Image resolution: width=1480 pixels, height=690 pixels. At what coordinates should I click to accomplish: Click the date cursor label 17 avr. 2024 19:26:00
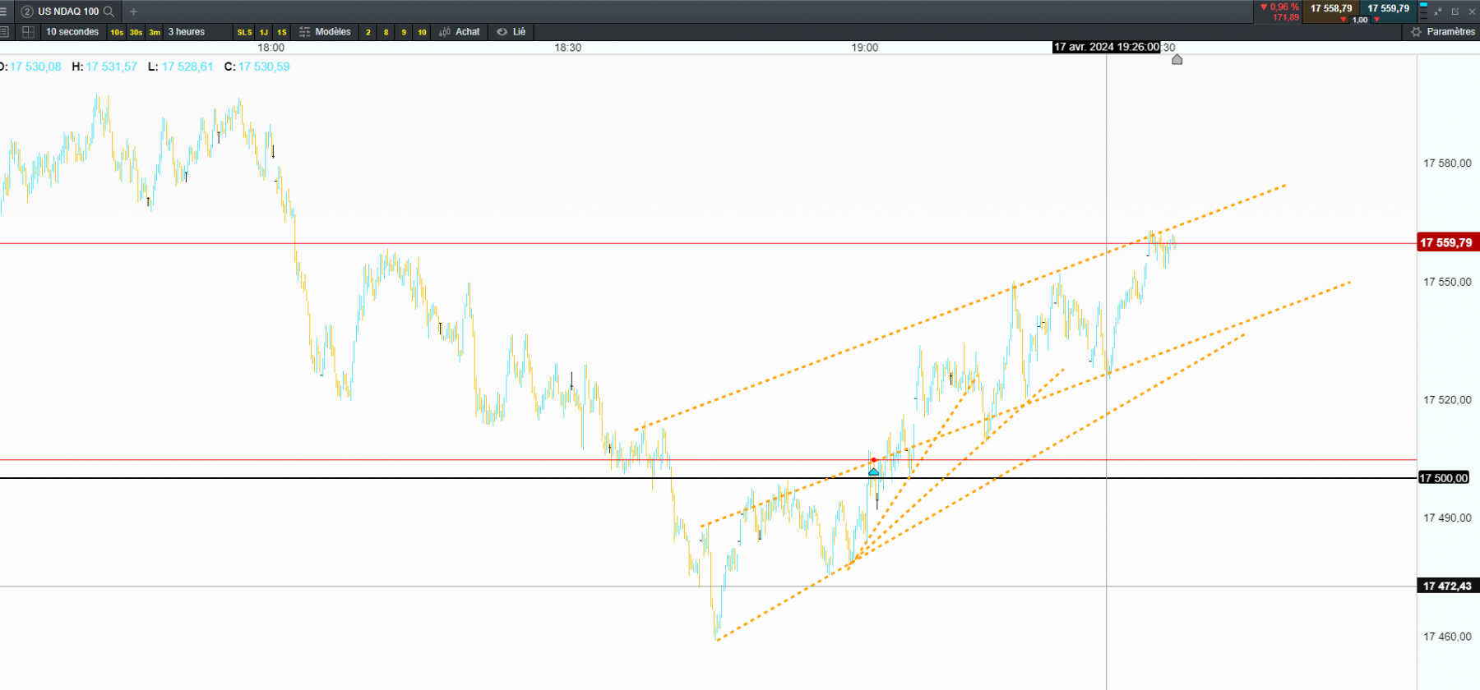click(1107, 48)
